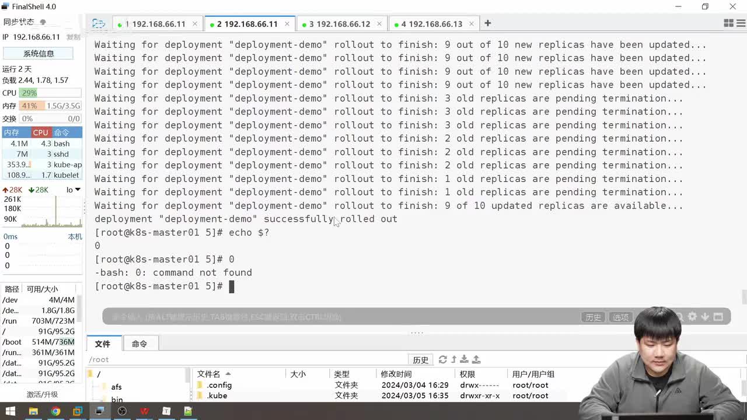Click the fullscreen window icon in command bar
This screenshot has width=747, height=420.
[718, 316]
